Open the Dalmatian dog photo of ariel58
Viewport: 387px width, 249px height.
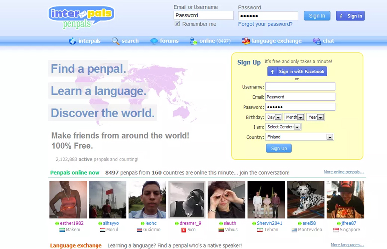[305, 199]
